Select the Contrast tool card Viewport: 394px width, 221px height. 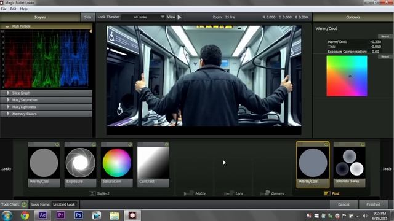point(153,165)
